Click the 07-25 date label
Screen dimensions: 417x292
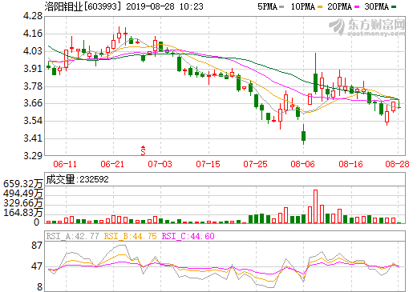pyautogui.click(x=255, y=164)
